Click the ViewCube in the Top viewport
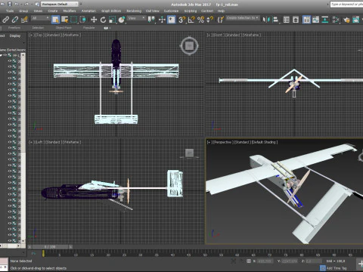Image resolution: width=363 pixels, height=272 pixels. 190,46
